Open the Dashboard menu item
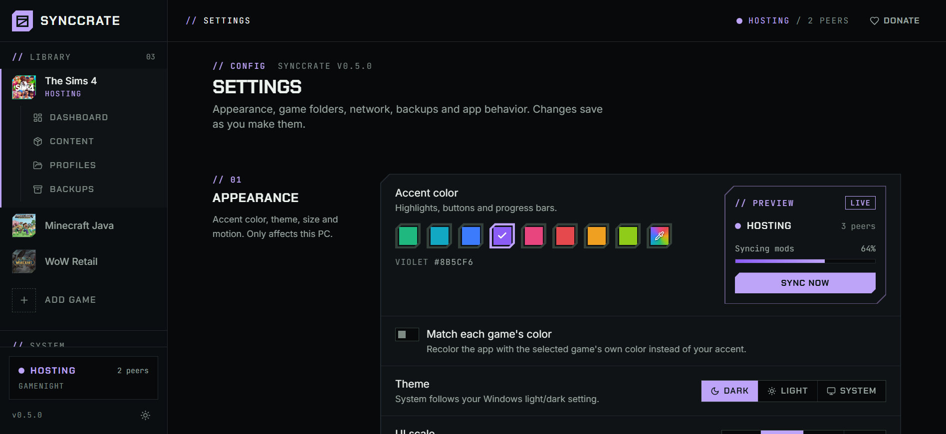 93,118
